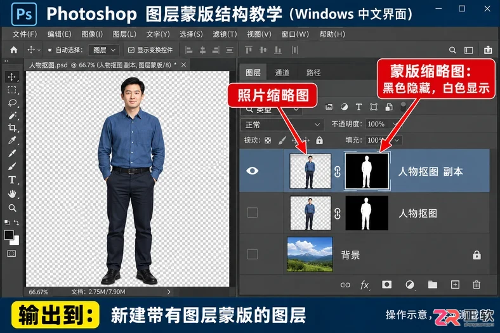Click the foreground color swatch
500x333 pixels.
[9, 235]
